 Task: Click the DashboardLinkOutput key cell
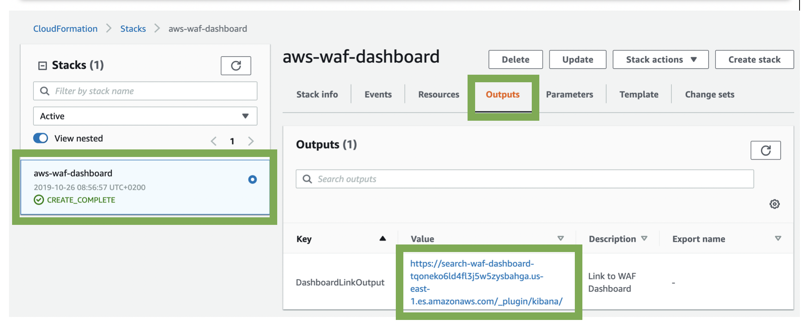tap(340, 282)
